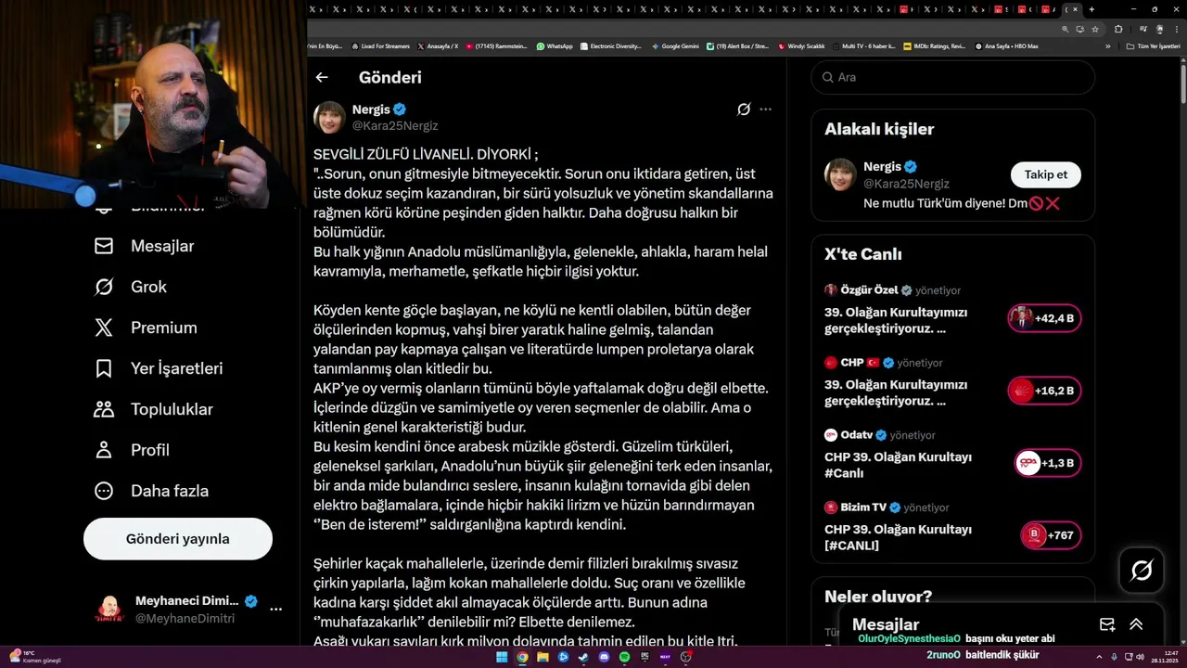
Task: Bookmark this page with the star icon
Action: point(1095,29)
